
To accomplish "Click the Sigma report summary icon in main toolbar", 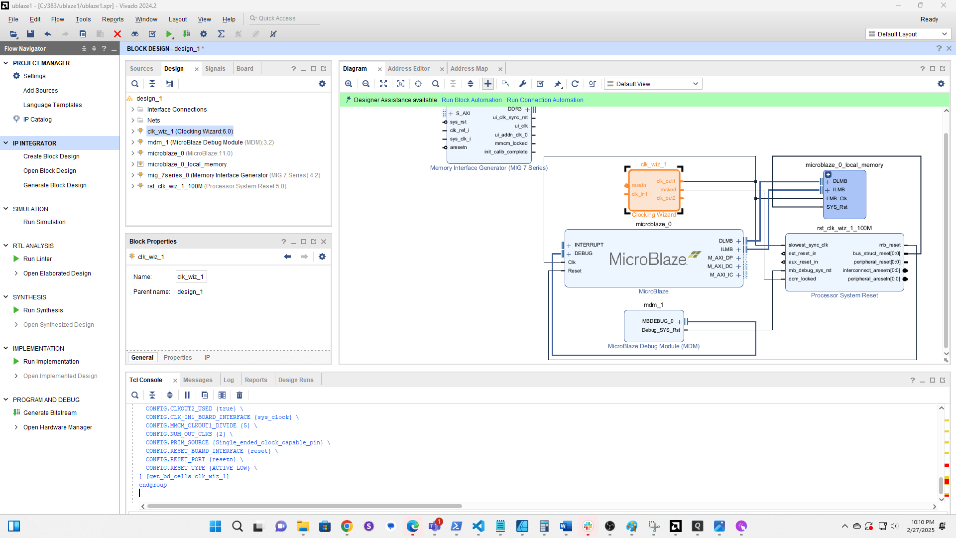I will point(221,34).
